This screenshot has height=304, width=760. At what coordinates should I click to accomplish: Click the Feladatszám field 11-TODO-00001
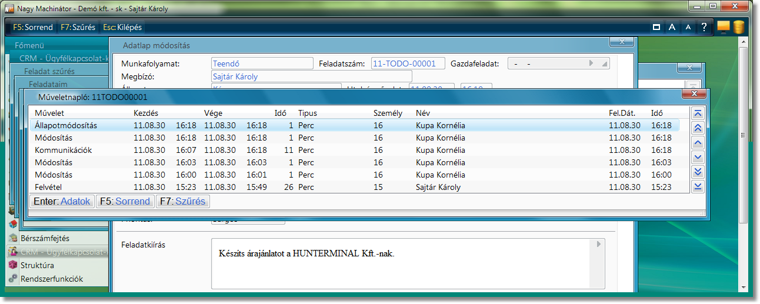[x=408, y=64]
